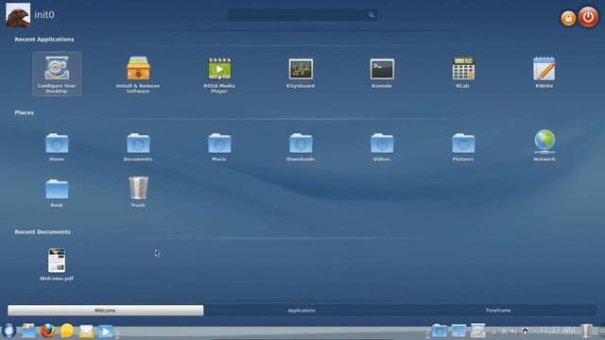This screenshot has height=340, width=605.
Task: Launch KSysGuard system monitor
Action: tap(301, 72)
